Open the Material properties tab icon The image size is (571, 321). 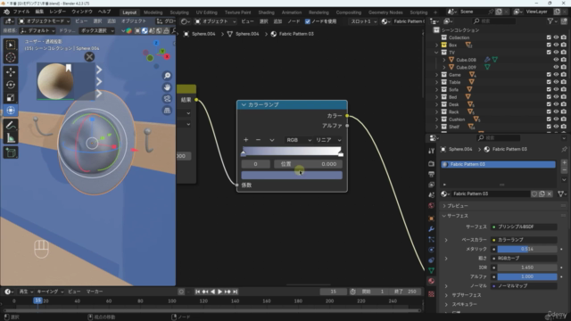[x=431, y=281]
